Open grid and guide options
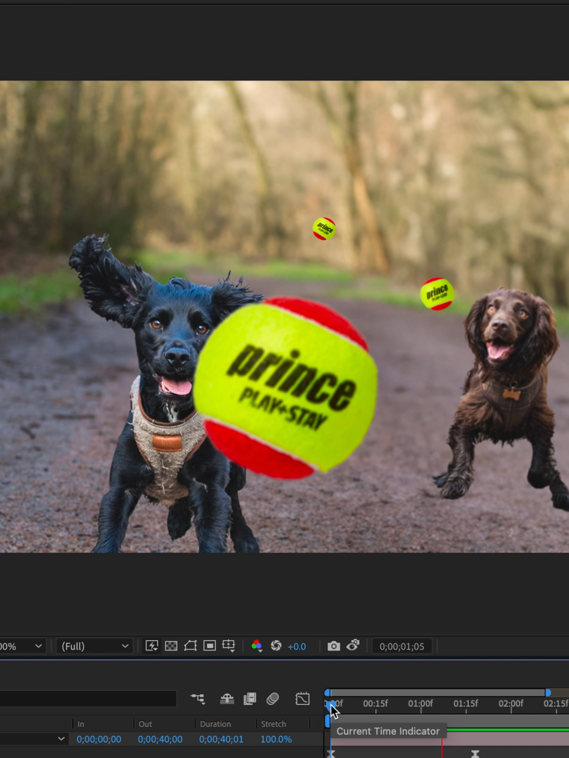Screen dimensions: 569x758 (x=229, y=646)
